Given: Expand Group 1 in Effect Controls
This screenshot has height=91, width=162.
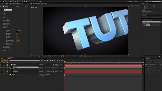Looking at the screenshot, I should click(x=2, y=12).
